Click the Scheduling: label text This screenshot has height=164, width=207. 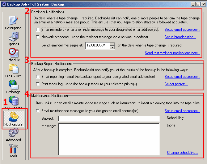tap(175, 118)
